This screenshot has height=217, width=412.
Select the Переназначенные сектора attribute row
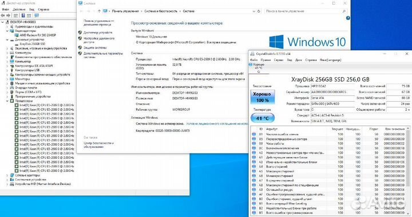point(328,139)
